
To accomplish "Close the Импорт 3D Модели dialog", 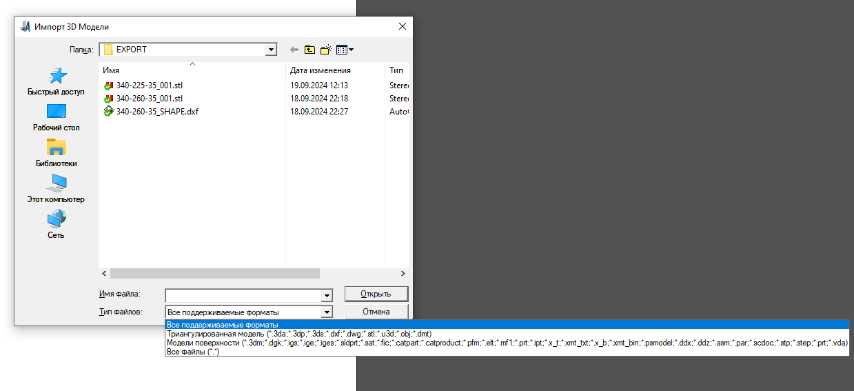I will point(403,27).
